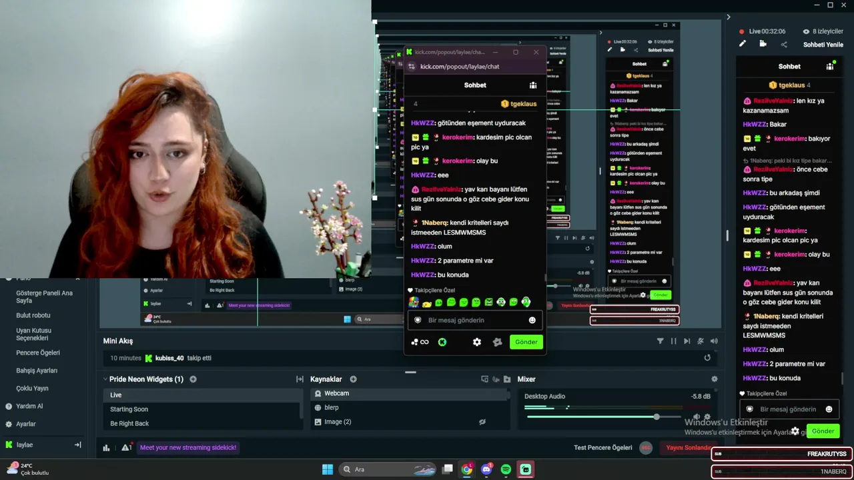
Task: Select the blerp source
Action: point(410,407)
